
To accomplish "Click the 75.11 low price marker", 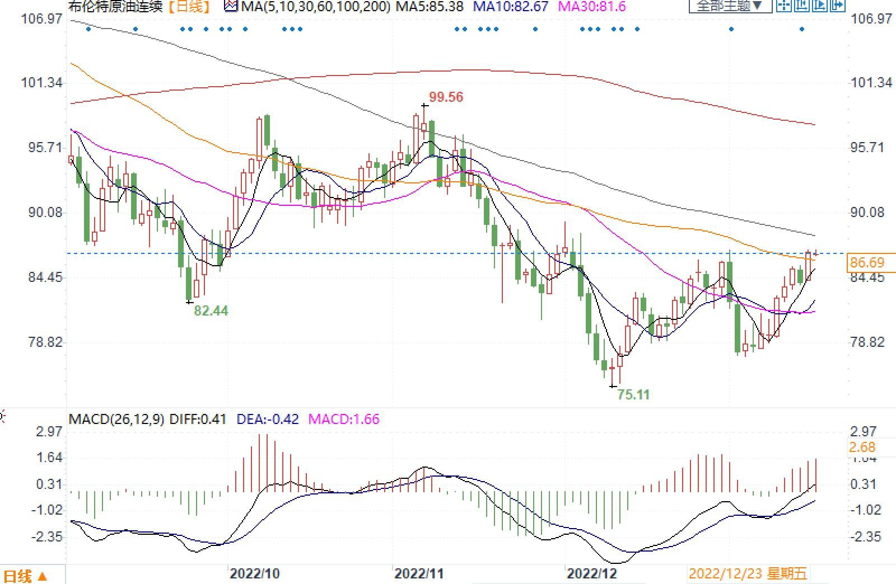I will 633,395.
